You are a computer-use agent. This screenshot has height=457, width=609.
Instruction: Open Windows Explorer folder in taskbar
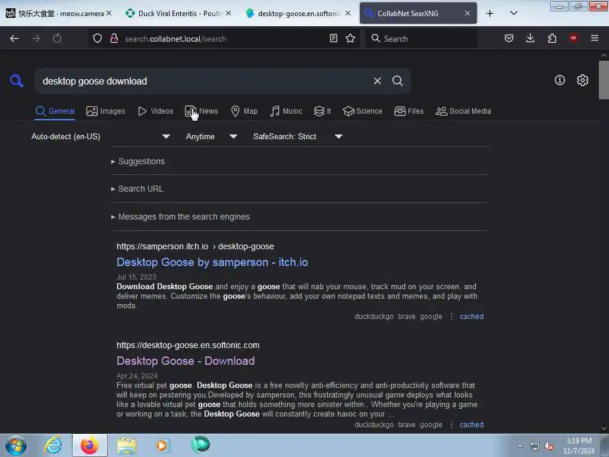coord(127,445)
